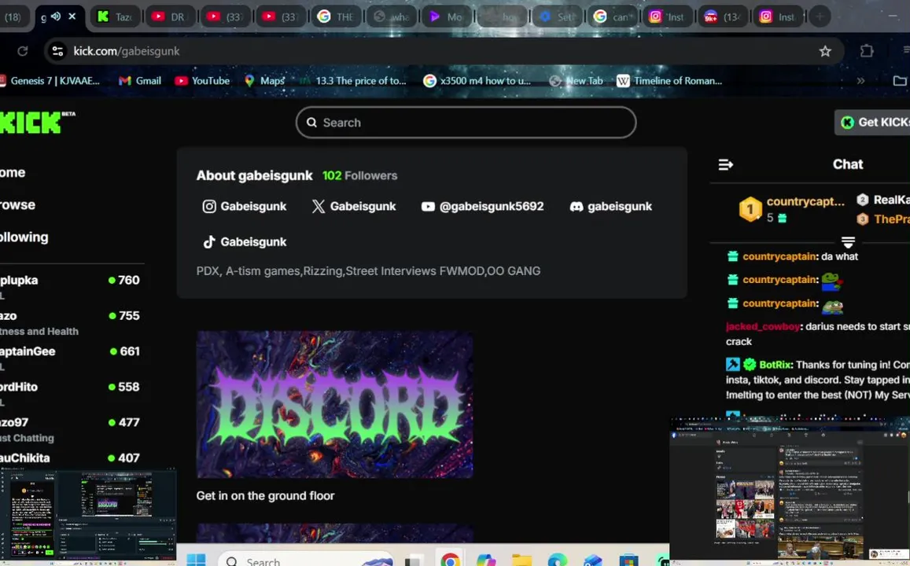Viewport: 910px width, 566px height.
Task: Click the 102 Followers count
Action: (359, 176)
